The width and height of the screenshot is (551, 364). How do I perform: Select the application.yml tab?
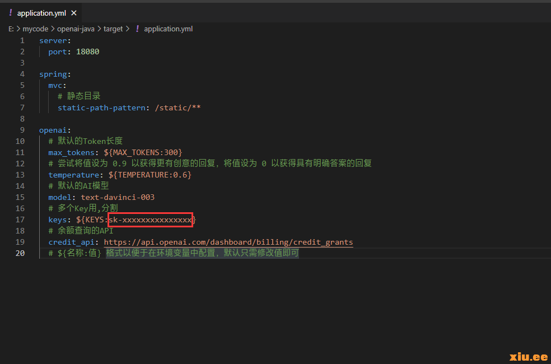[41, 13]
